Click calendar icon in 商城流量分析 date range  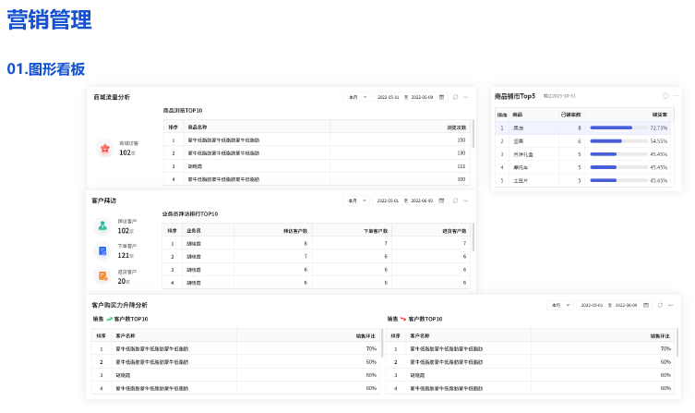click(441, 97)
